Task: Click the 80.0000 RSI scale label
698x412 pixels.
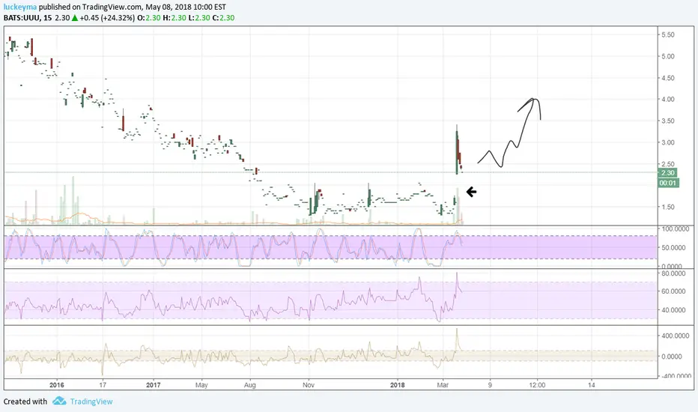Action: point(673,273)
